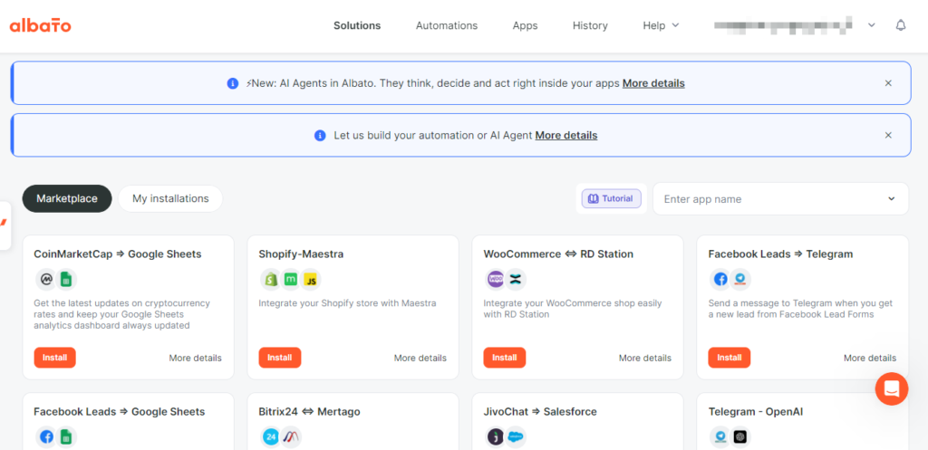Dismiss the build your automation banner
Viewport: 928px width, 450px height.
click(x=888, y=136)
